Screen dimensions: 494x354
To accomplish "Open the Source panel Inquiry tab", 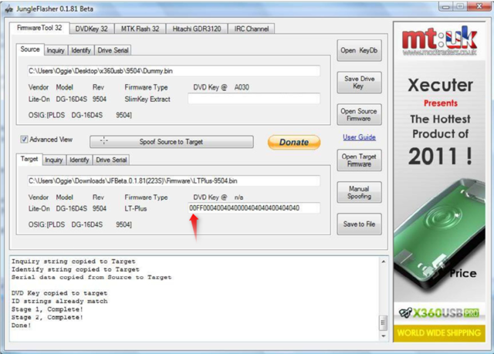I will pyautogui.click(x=56, y=50).
